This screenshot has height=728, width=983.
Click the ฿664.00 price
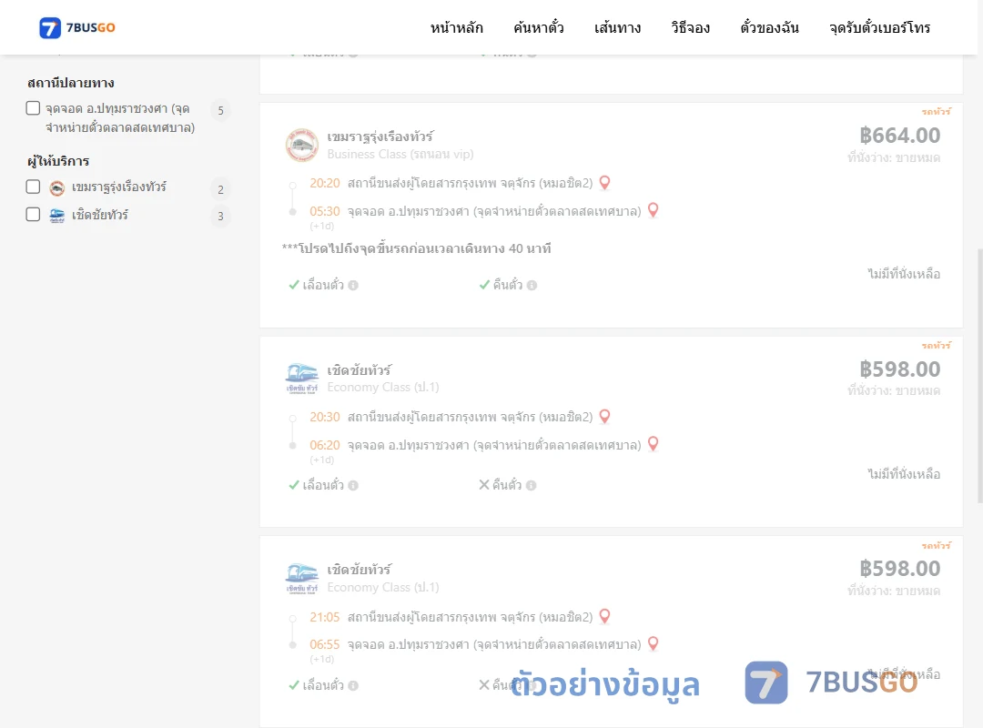coord(899,136)
